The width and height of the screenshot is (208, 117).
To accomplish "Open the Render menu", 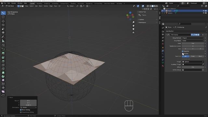I will pos(14,3).
